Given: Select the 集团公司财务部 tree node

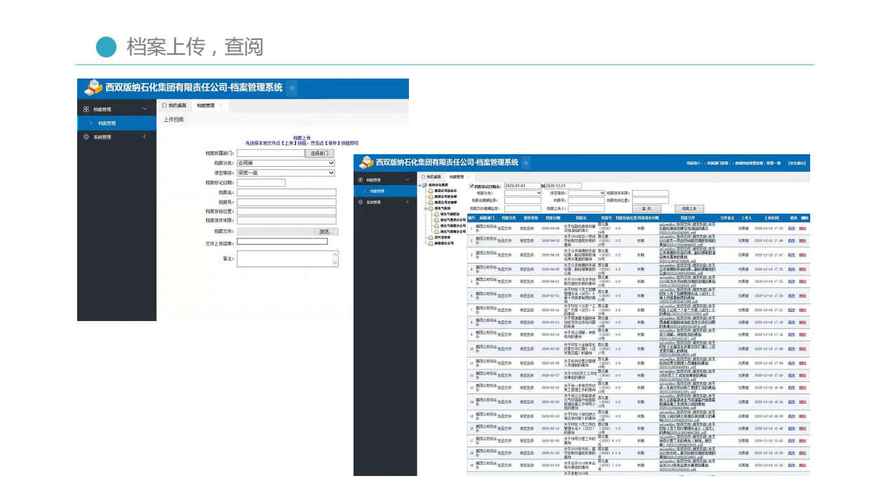Looking at the screenshot, I should (445, 196).
